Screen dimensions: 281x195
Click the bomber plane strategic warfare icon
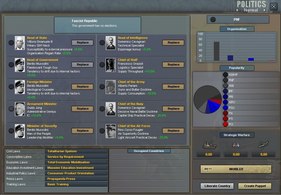263,145
